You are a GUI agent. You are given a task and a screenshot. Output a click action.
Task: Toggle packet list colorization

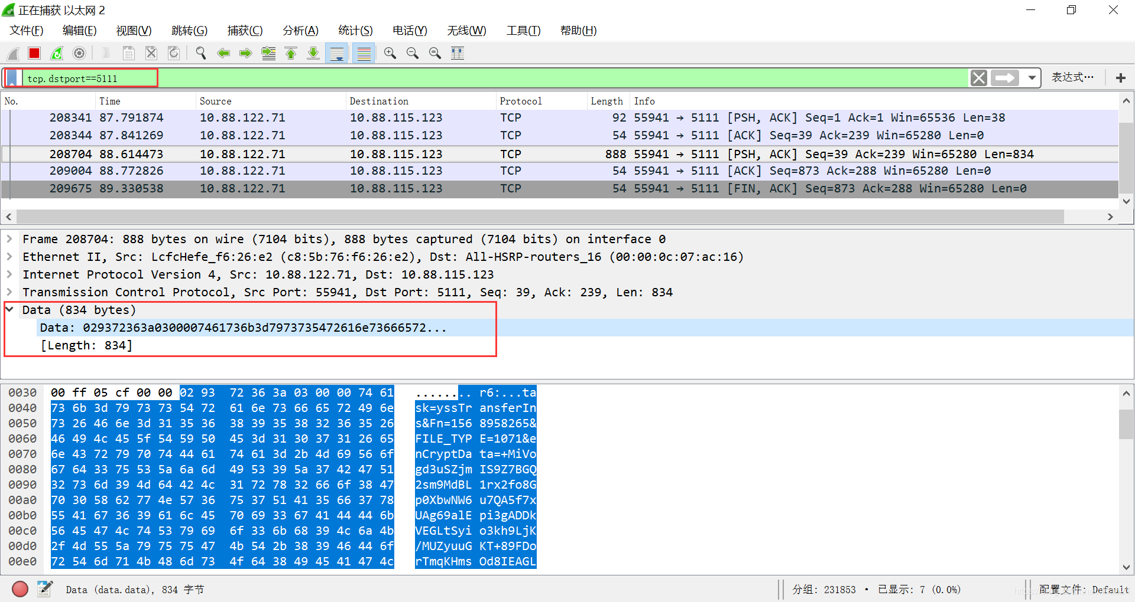pos(364,54)
